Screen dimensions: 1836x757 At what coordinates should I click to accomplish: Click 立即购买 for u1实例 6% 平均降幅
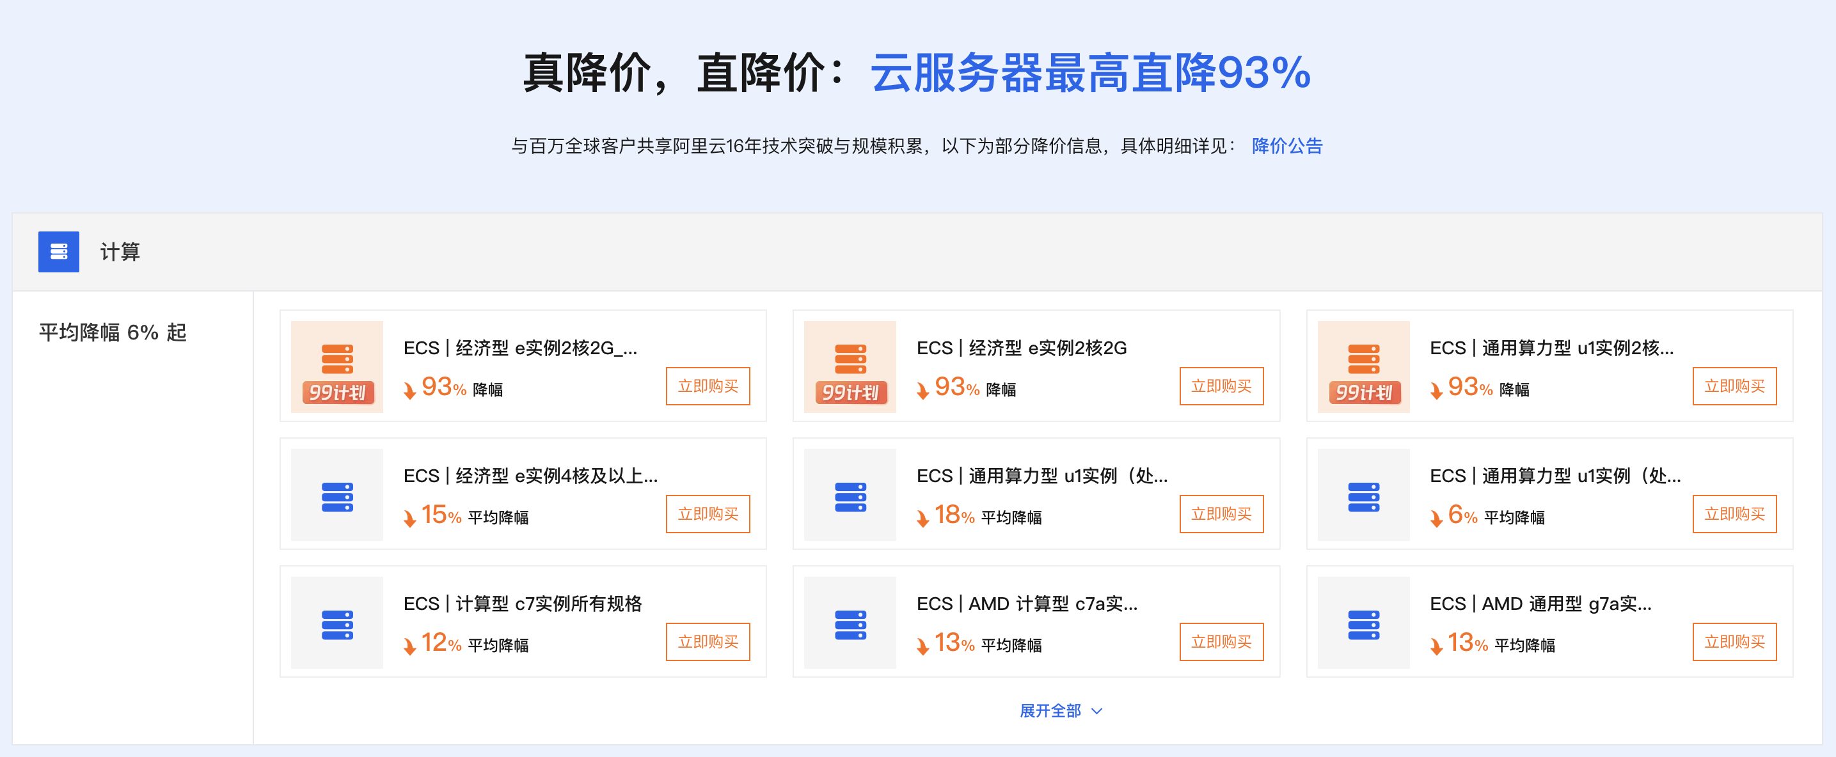coord(1734,513)
